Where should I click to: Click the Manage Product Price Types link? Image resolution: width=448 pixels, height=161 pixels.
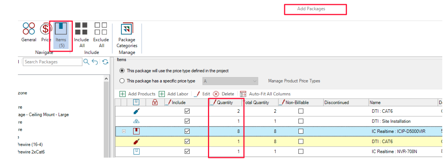click(x=294, y=81)
